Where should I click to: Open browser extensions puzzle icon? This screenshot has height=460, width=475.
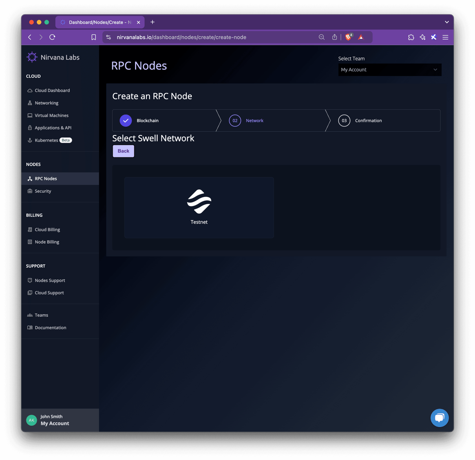[x=411, y=37]
